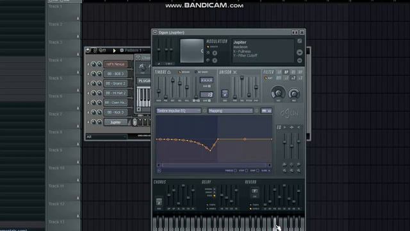
Task: Click the timbre seed display field
Action: pyautogui.click(x=206, y=80)
